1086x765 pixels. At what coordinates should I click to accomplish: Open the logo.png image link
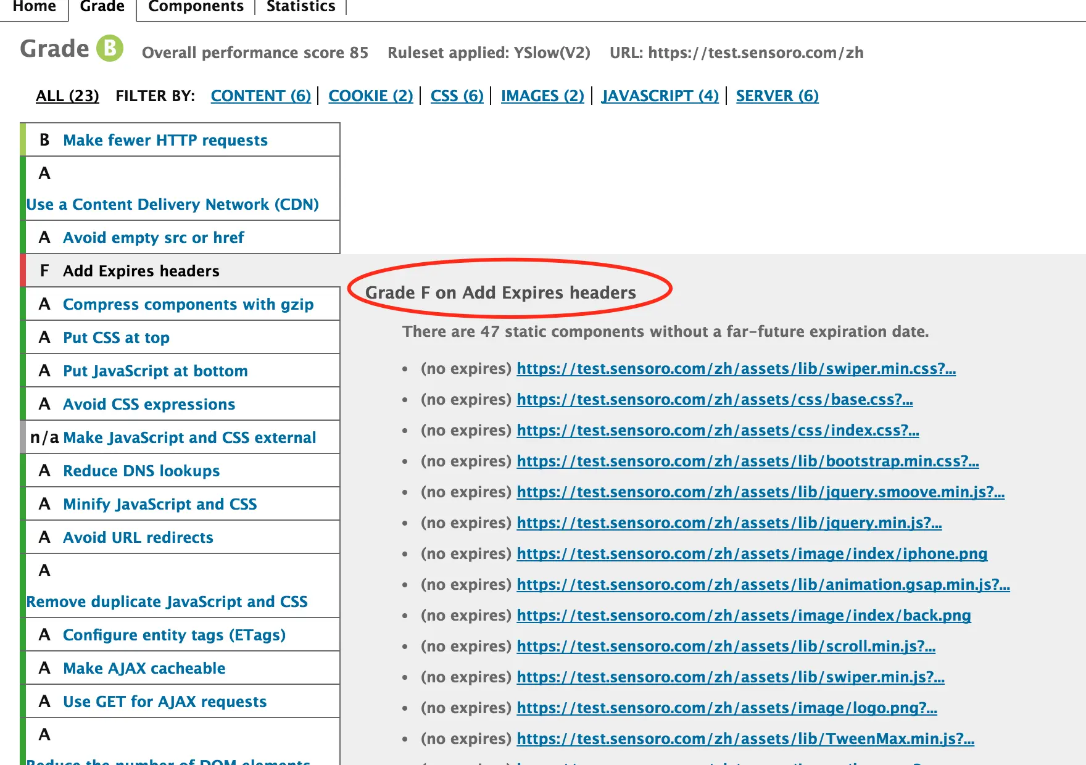tap(727, 708)
